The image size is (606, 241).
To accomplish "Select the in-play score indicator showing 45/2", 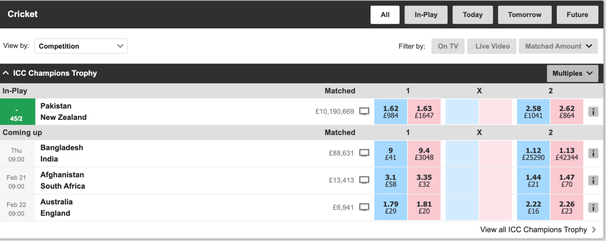I will (17, 112).
